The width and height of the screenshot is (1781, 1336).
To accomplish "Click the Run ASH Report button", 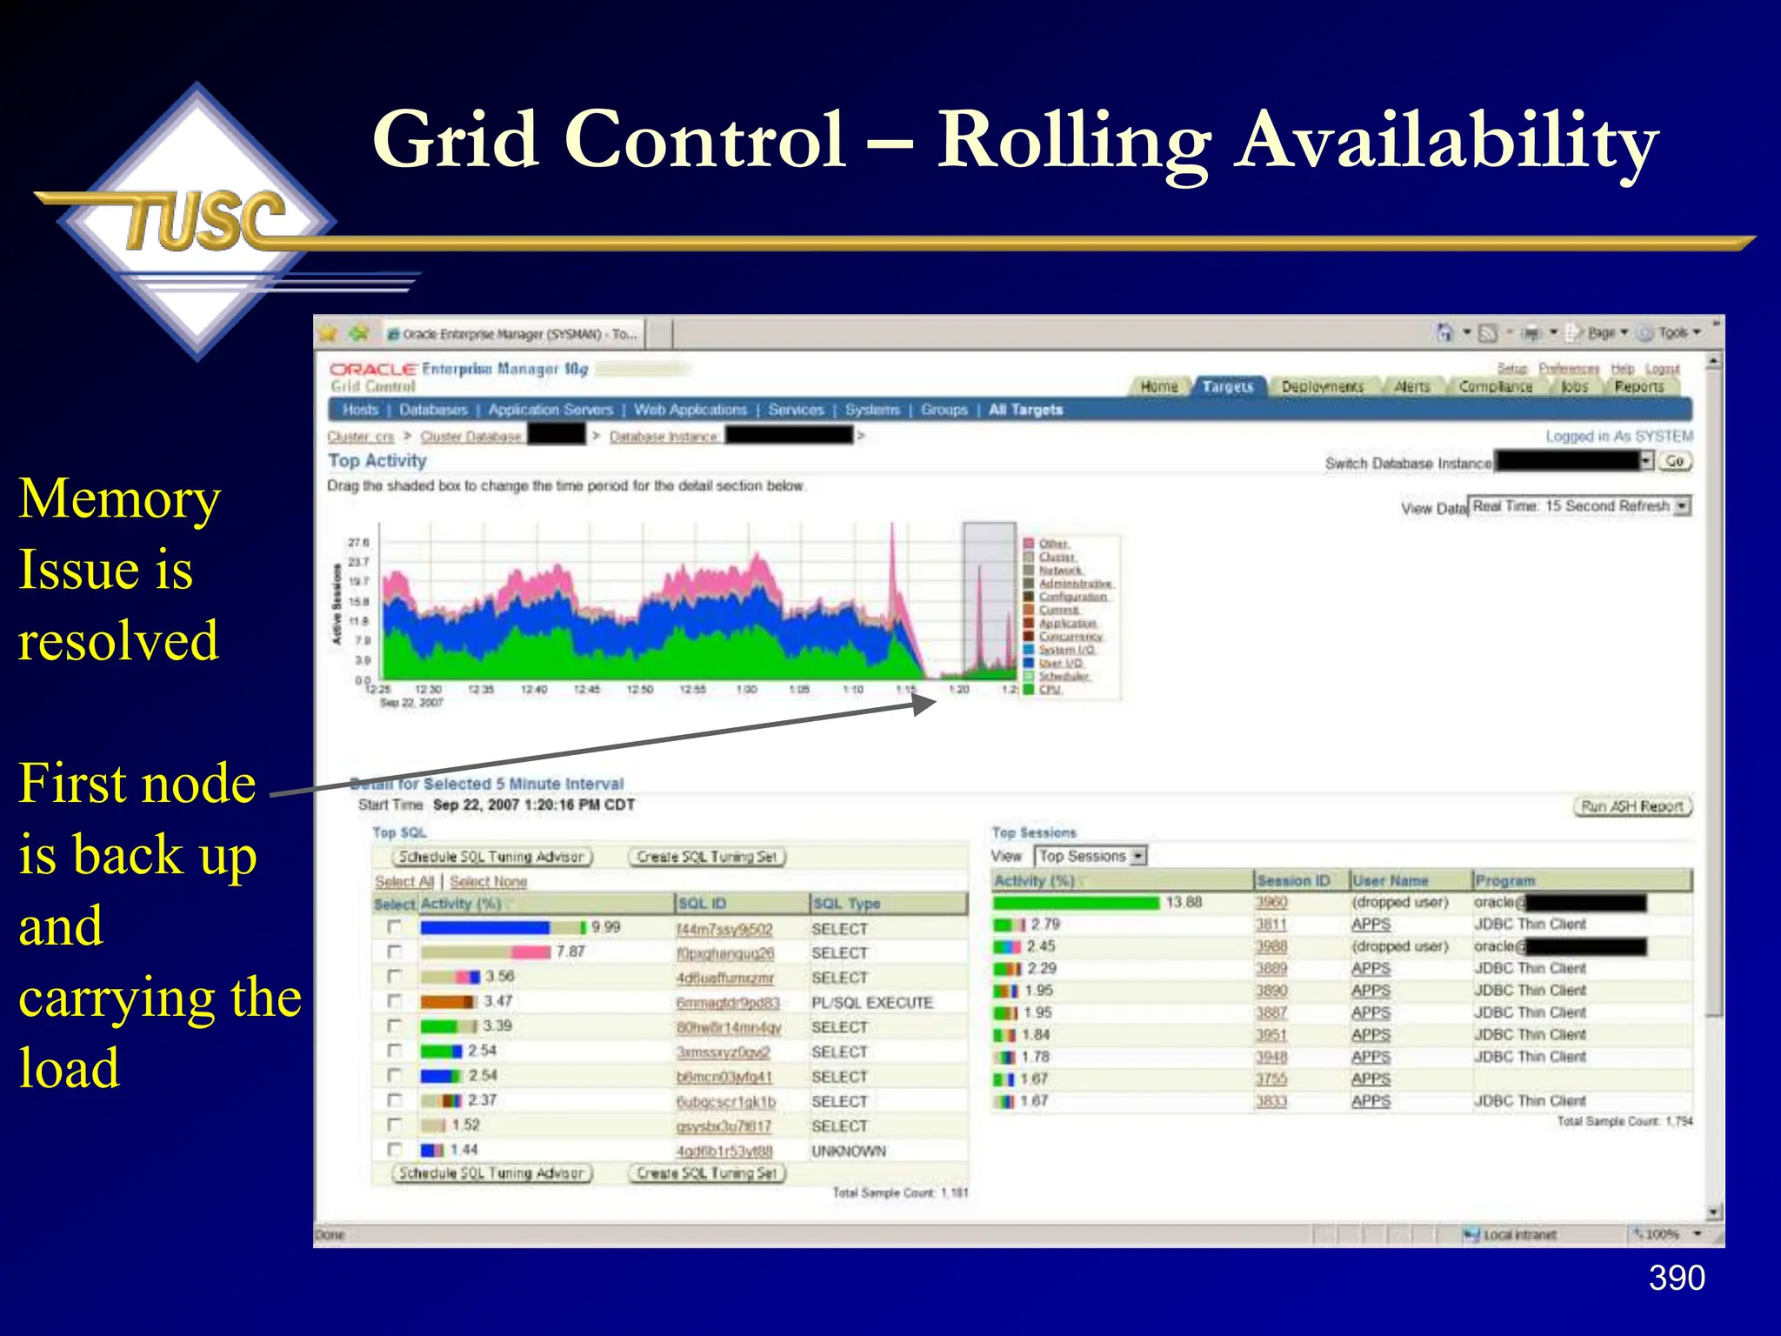I will [1633, 806].
